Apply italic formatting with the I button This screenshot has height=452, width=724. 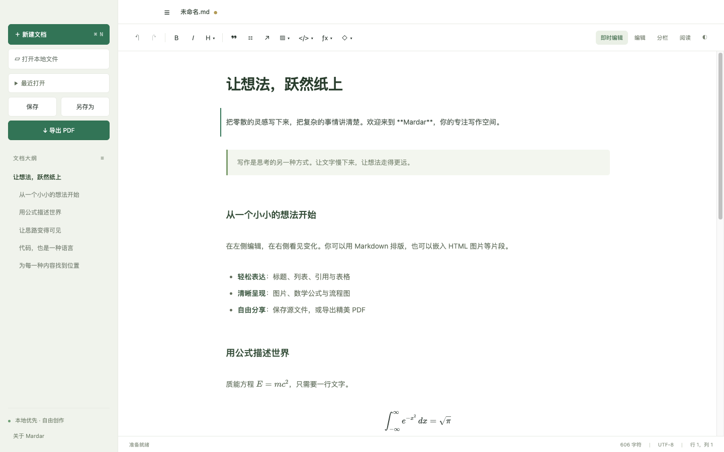193,38
